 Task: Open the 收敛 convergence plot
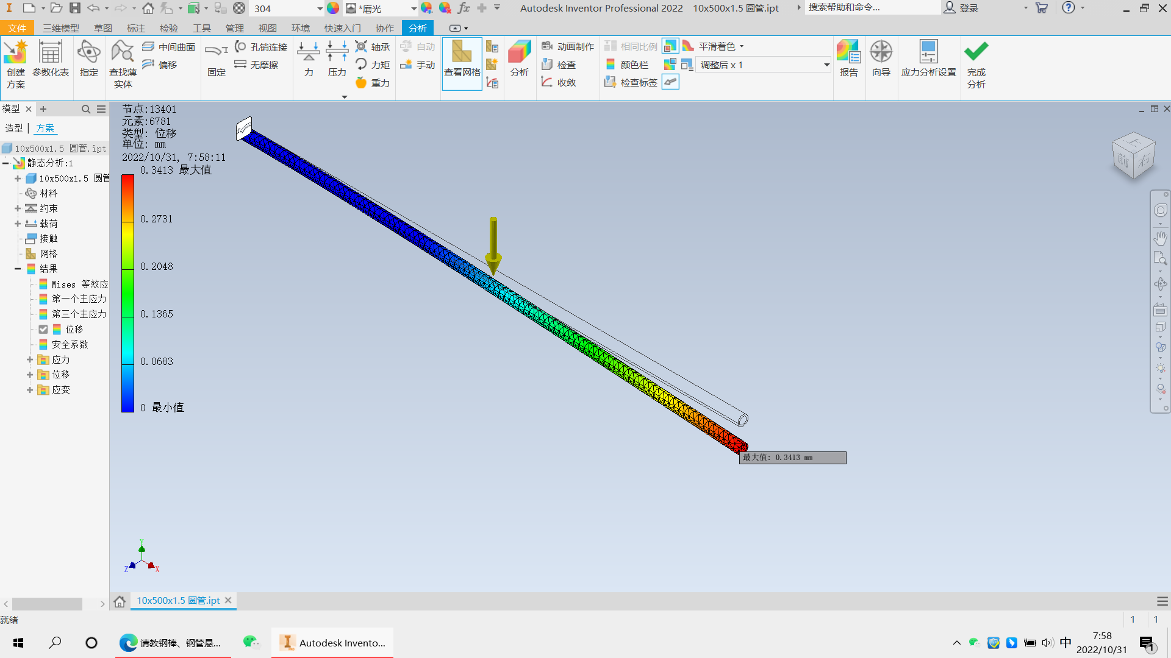[x=559, y=82]
